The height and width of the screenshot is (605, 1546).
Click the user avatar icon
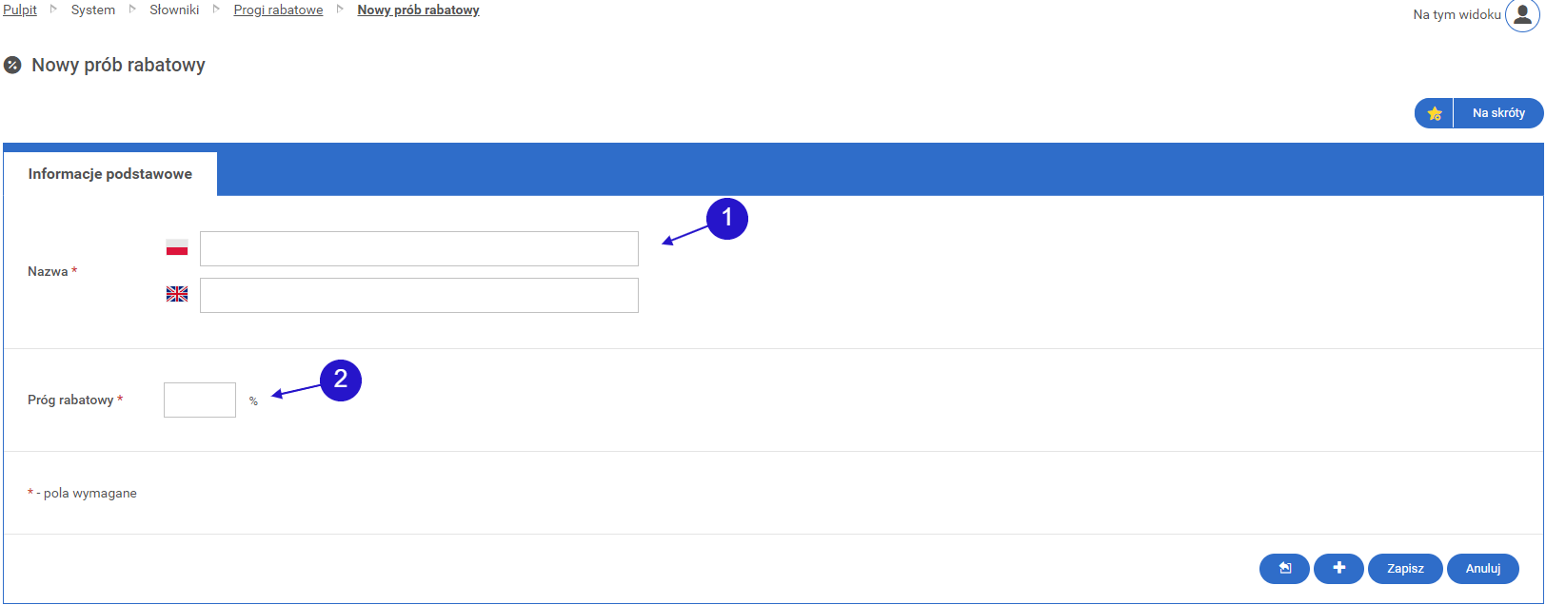1521,16
